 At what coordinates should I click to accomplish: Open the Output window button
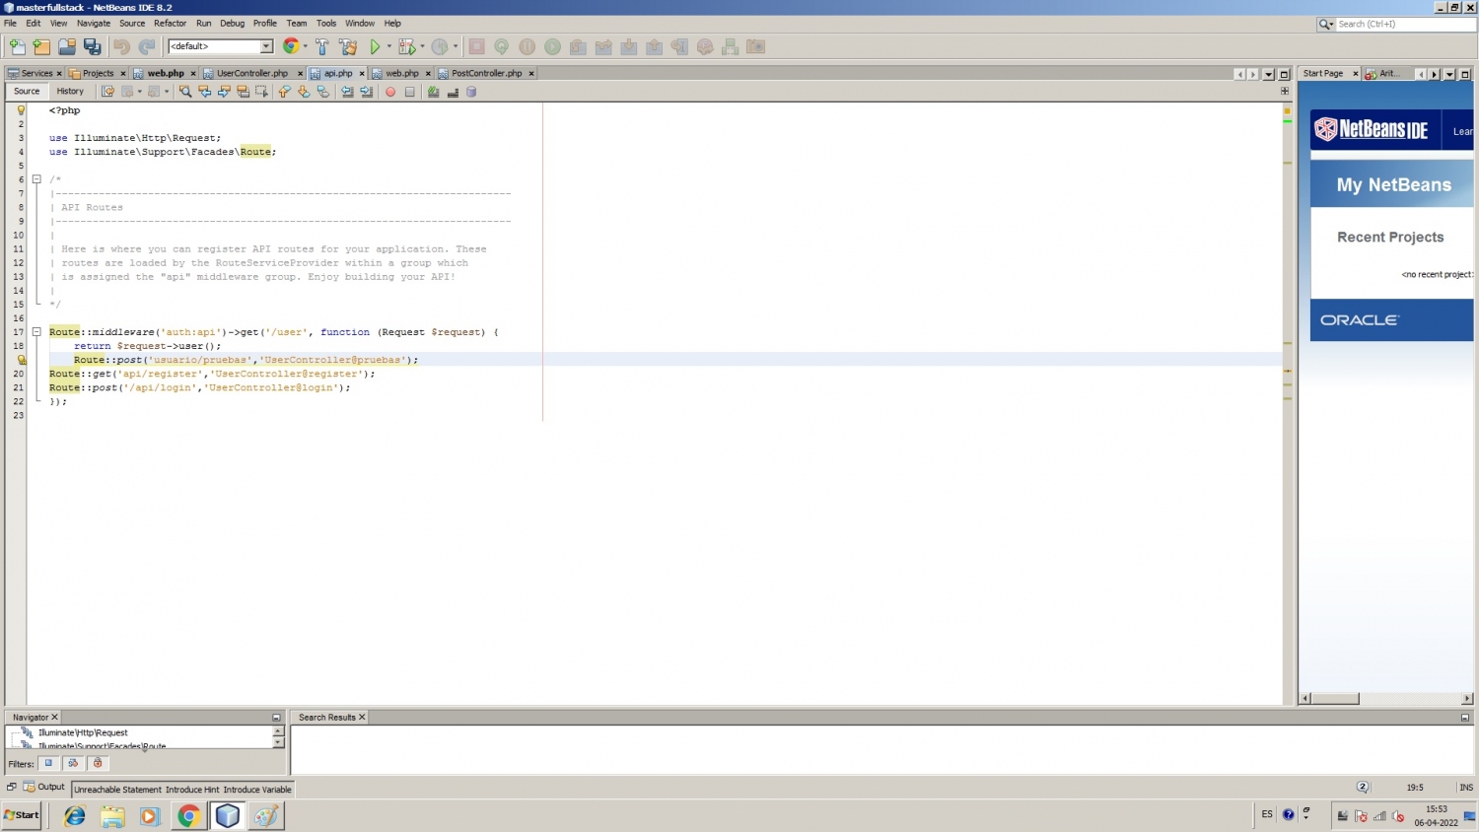[44, 787]
